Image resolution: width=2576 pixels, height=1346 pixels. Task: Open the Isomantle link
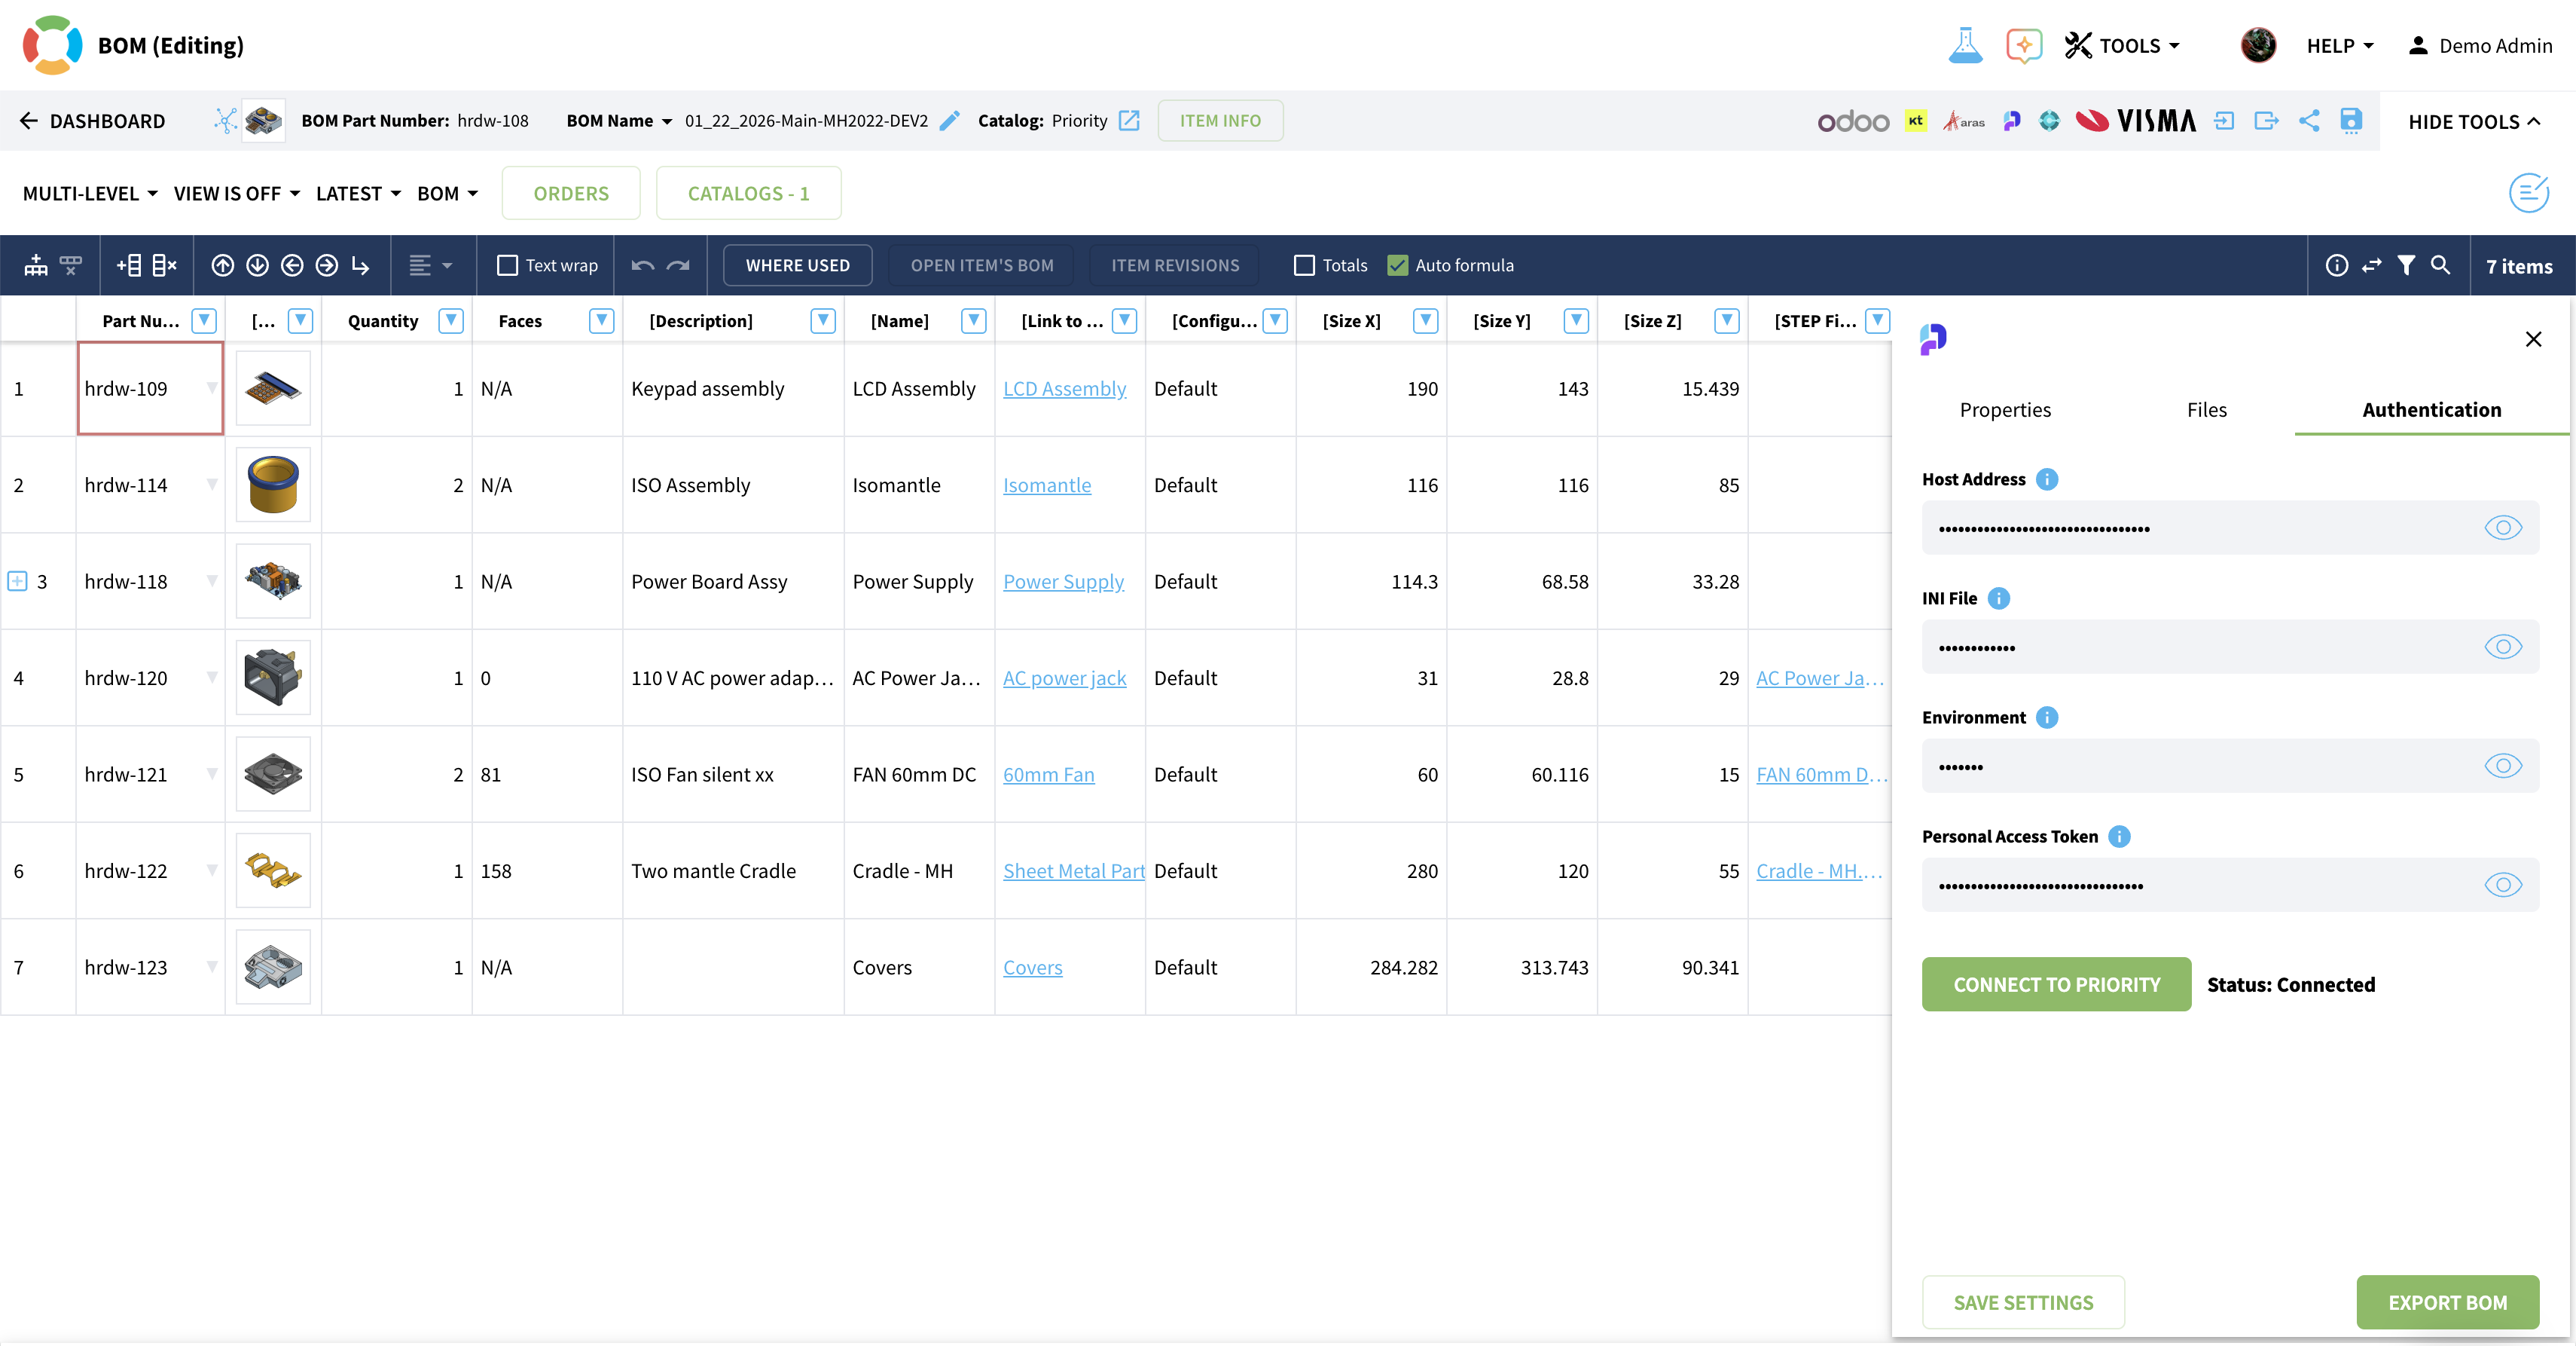(x=1046, y=485)
